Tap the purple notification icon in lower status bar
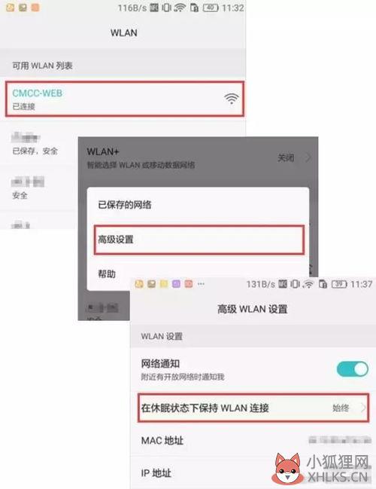The height and width of the screenshot is (489, 376). pos(176,284)
